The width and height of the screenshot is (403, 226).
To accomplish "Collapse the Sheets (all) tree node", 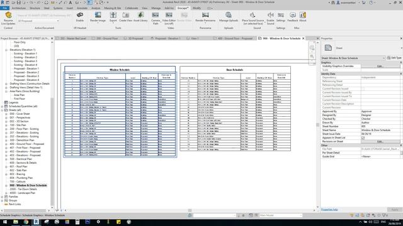I will coord(3,110).
